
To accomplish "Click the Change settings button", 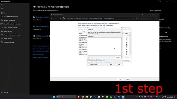I will [x=126, y=28].
